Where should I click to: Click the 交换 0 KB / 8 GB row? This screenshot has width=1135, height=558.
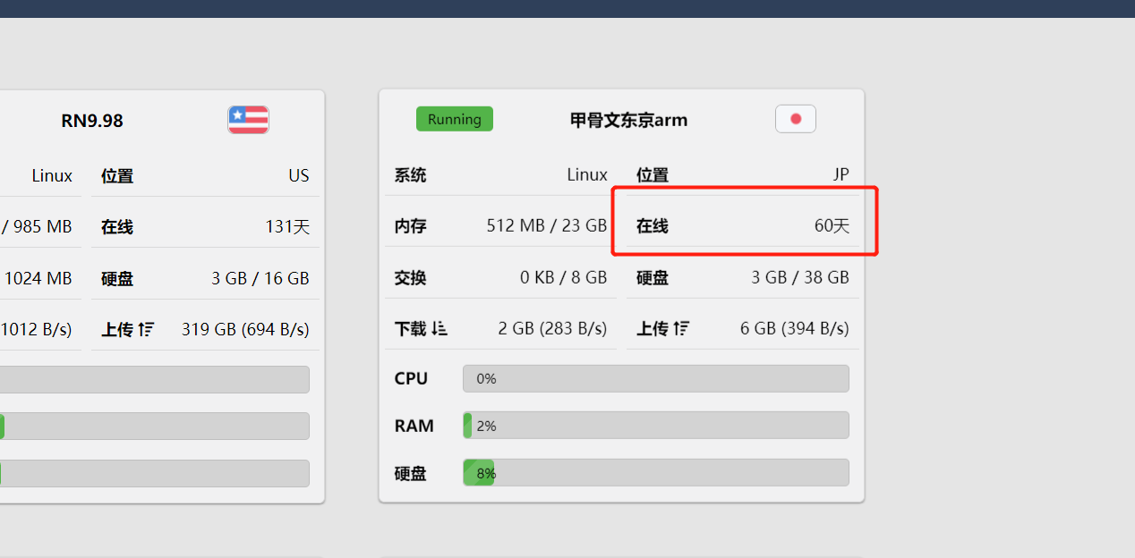pyautogui.click(x=500, y=277)
